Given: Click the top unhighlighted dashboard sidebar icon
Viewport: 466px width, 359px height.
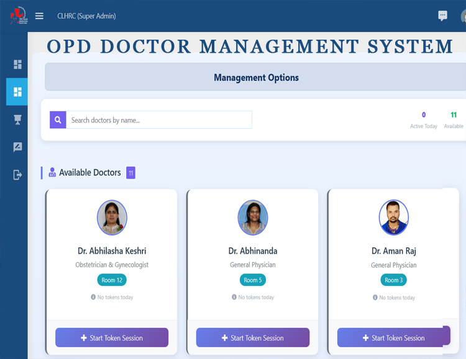Looking at the screenshot, I should [x=17, y=64].
